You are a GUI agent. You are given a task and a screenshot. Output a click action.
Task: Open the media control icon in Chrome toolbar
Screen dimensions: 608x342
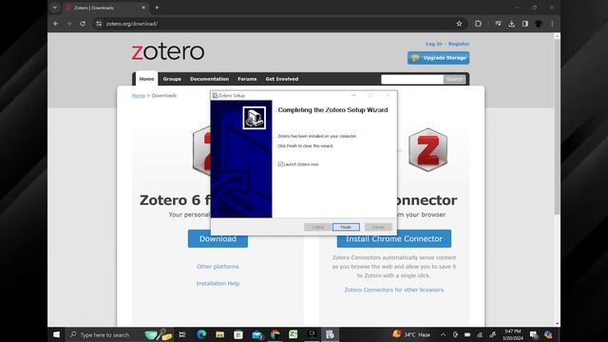click(x=498, y=24)
